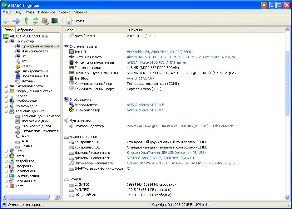292x209 pixels.
Task: Switch to the Избранное tab
Action: [x=25, y=30]
